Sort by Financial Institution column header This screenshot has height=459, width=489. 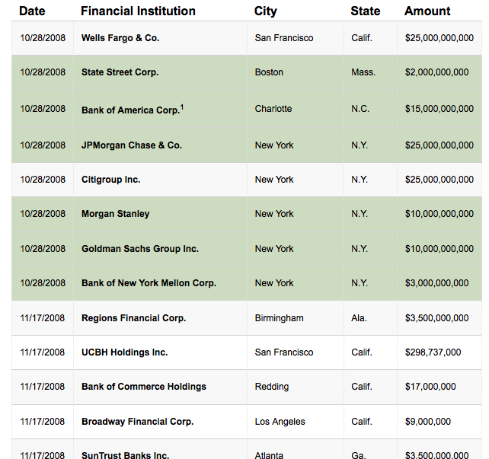[x=138, y=11]
